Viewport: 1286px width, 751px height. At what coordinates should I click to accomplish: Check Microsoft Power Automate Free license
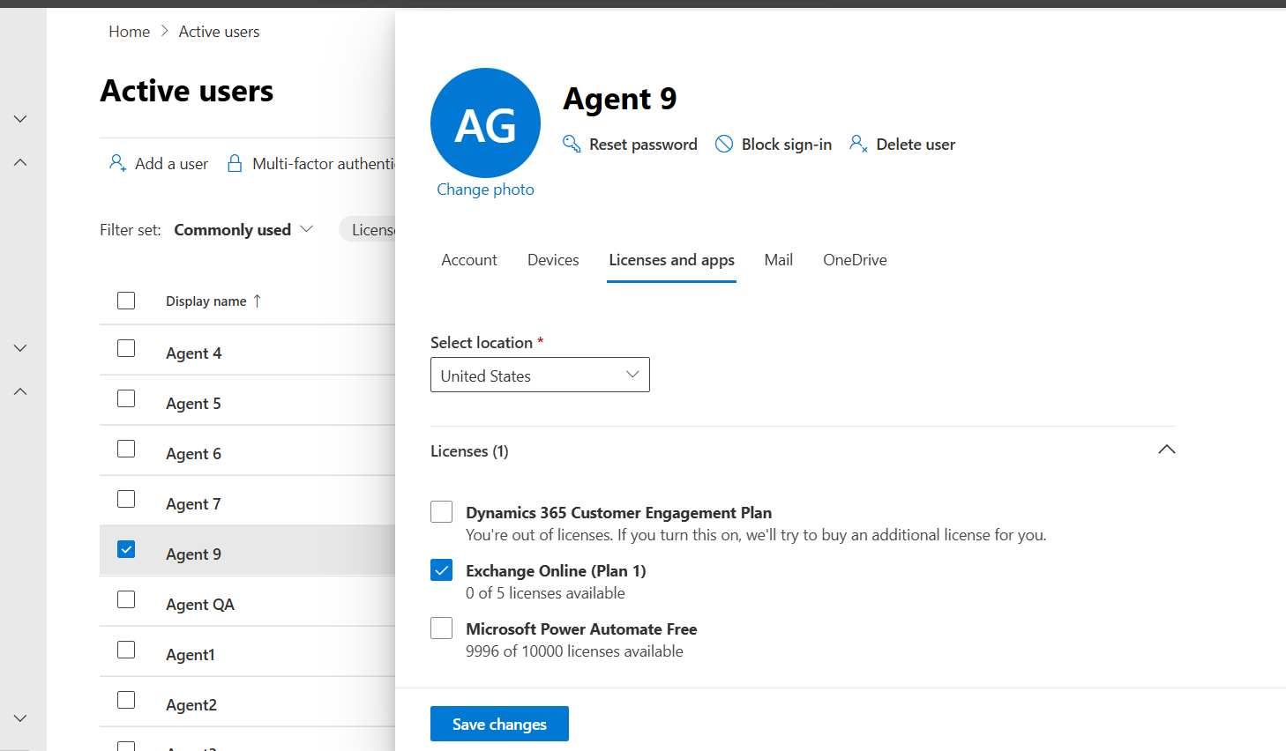442,628
